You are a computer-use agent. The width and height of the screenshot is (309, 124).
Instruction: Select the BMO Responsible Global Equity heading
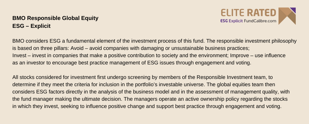point(56,18)
